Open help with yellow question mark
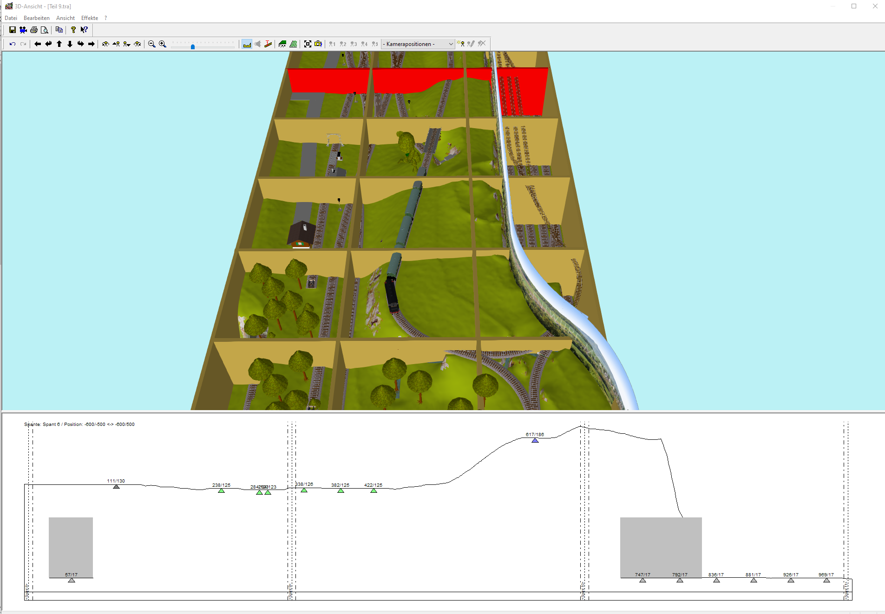 click(x=73, y=30)
